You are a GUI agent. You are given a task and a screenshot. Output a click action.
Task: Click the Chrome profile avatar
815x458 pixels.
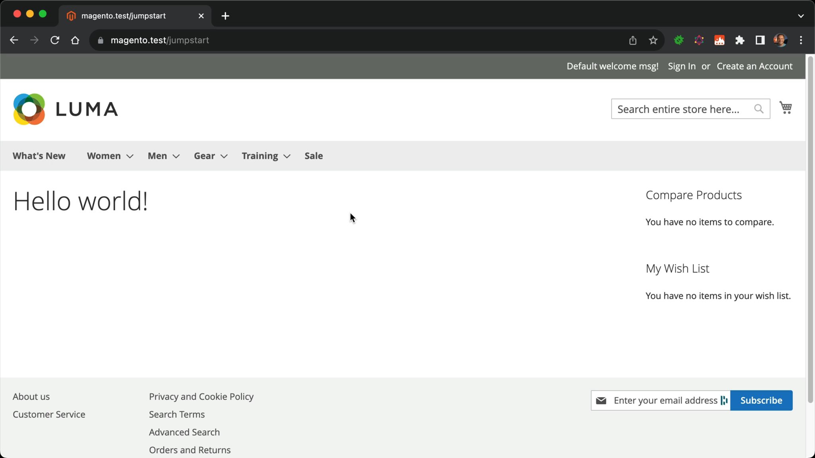click(x=781, y=40)
